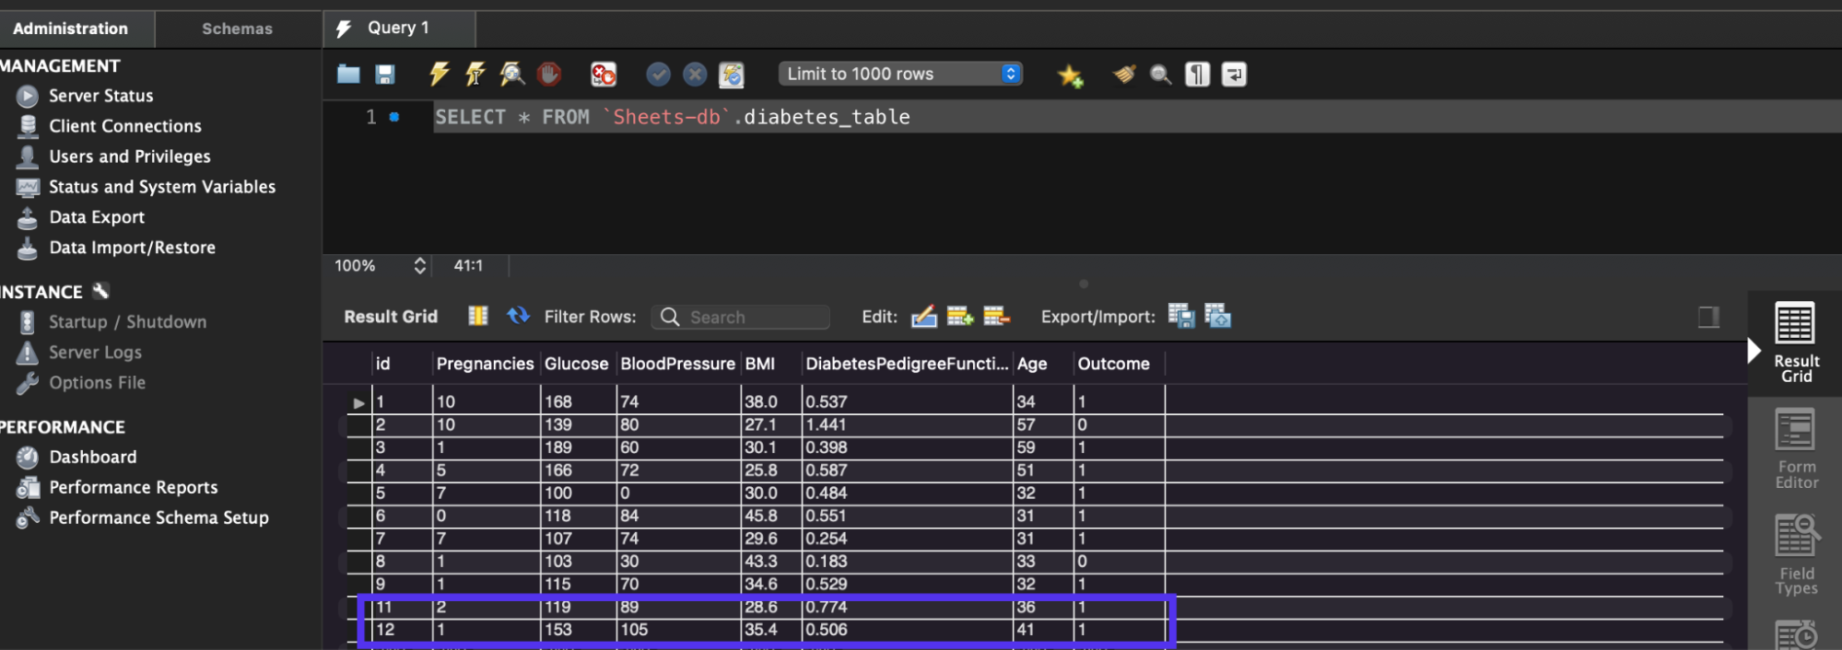The width and height of the screenshot is (1842, 650).
Task: Delete selected rows with table-minus icon
Action: coord(996,317)
